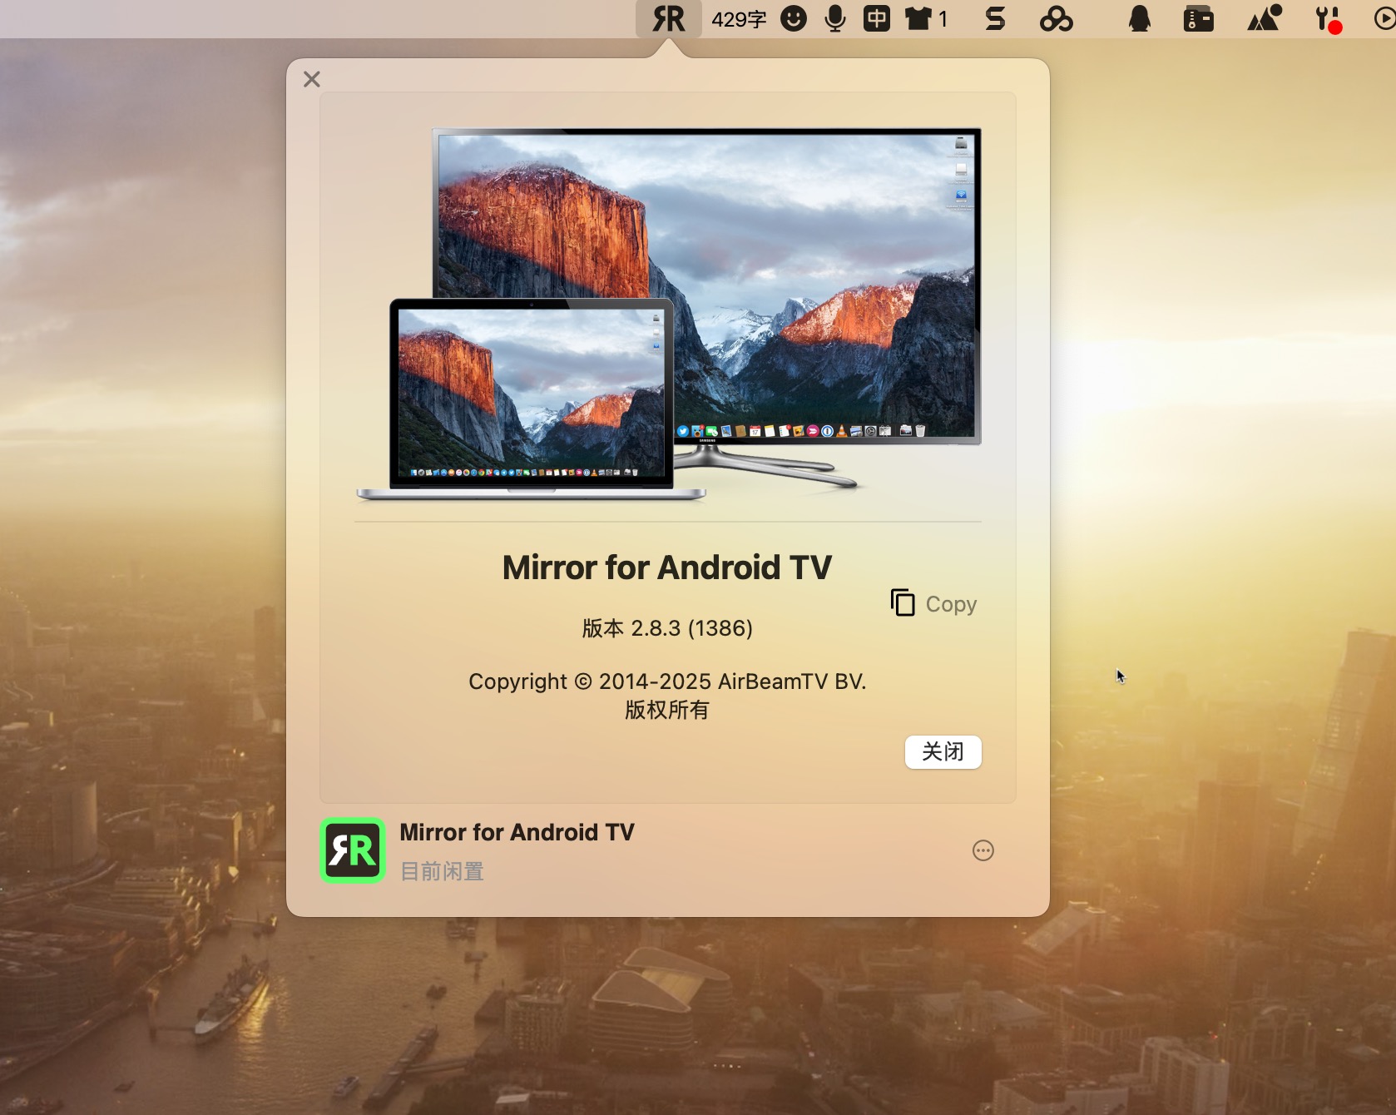Viewport: 1396px width, 1115px height.
Task: Click the Copyright 2014-2025 AirBeamTV BV text
Action: (x=667, y=681)
